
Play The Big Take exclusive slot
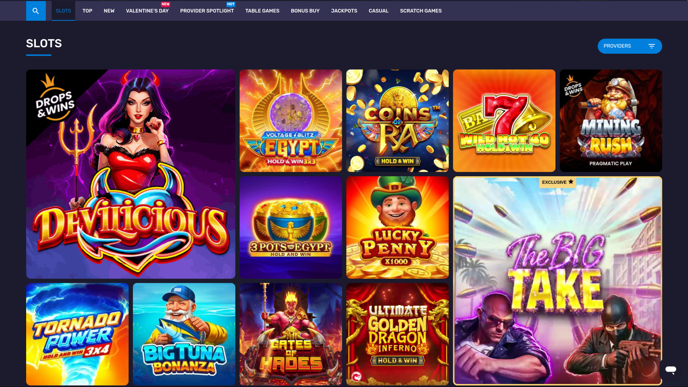[558, 281]
